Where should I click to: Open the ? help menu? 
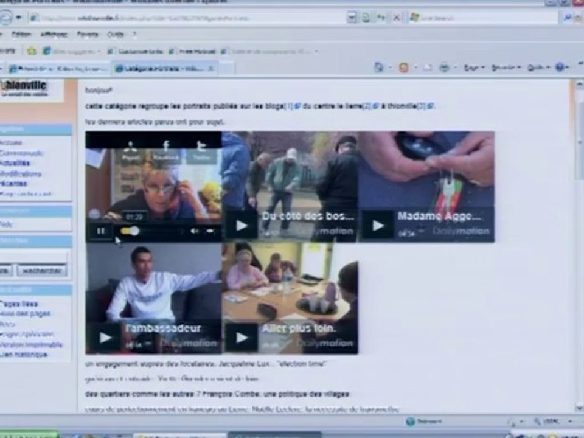pos(134,34)
